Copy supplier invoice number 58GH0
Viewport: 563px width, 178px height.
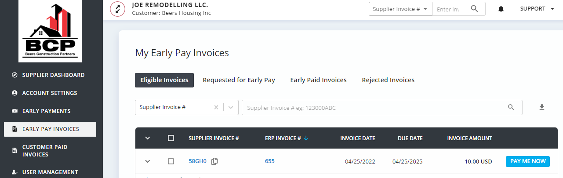pos(214,161)
